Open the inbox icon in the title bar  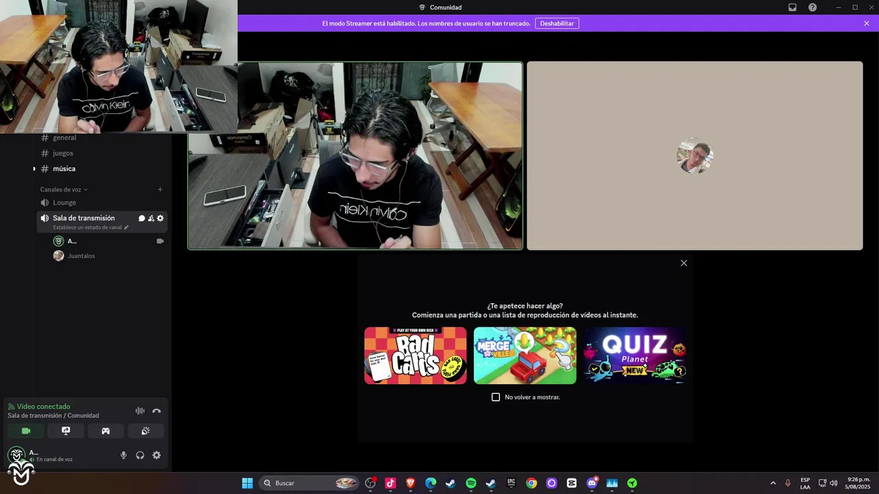tap(792, 8)
